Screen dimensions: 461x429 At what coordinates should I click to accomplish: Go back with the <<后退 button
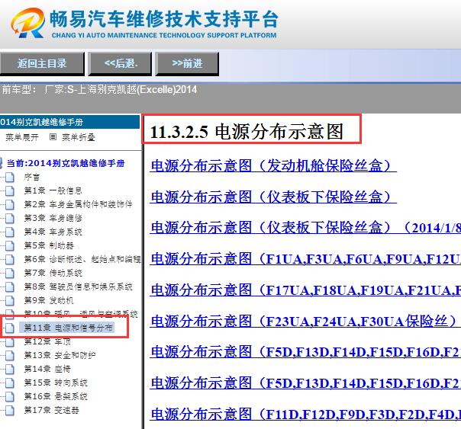[x=121, y=64]
